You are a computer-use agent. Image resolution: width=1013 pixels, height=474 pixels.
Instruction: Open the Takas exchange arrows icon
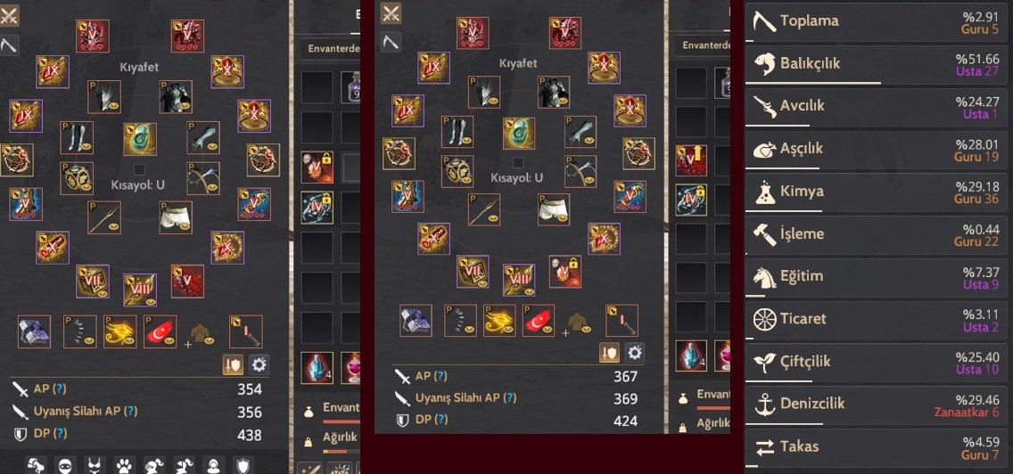(765, 447)
